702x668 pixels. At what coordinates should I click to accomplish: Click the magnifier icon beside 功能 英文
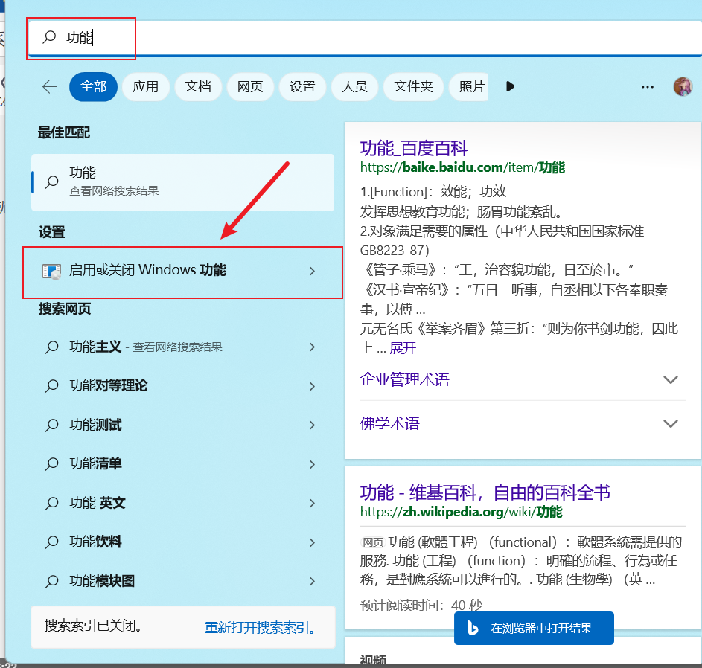tap(51, 504)
